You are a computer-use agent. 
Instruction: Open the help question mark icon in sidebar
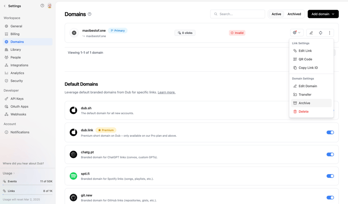[42, 6]
